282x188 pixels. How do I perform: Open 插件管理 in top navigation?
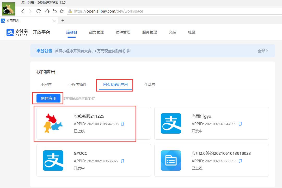click(123, 32)
